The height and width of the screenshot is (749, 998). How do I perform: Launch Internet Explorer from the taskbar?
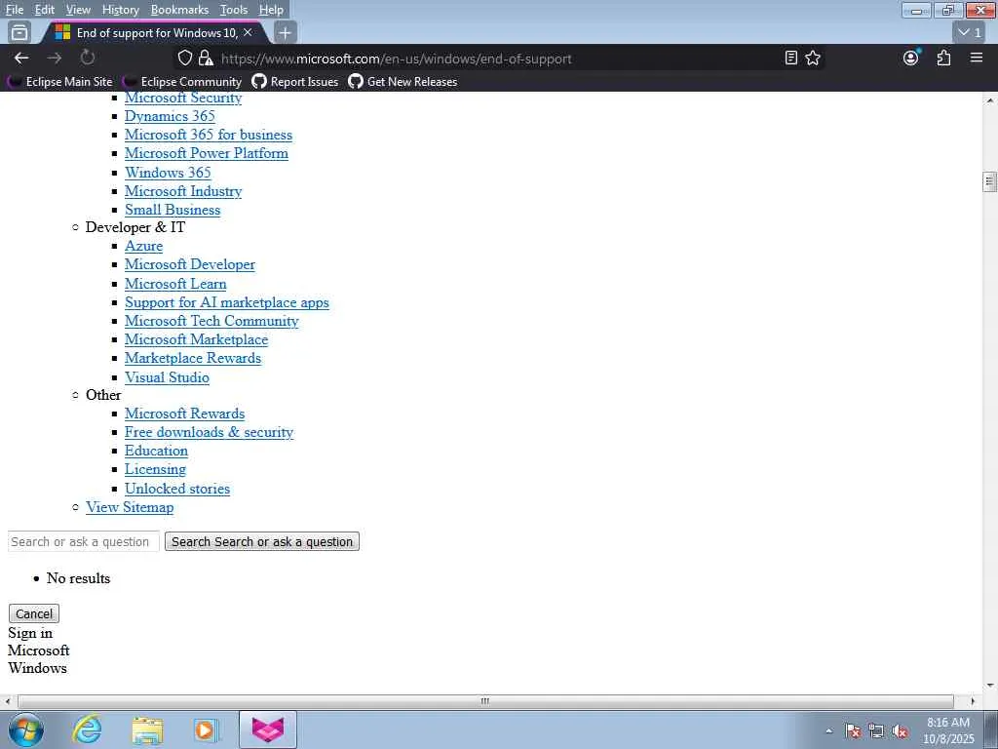(87, 729)
